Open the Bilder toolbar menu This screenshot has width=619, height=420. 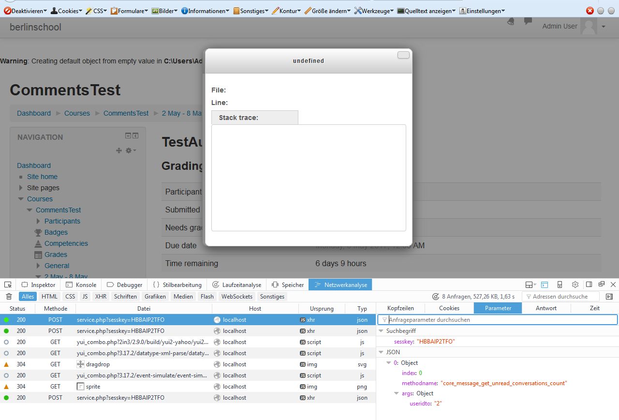(164, 11)
